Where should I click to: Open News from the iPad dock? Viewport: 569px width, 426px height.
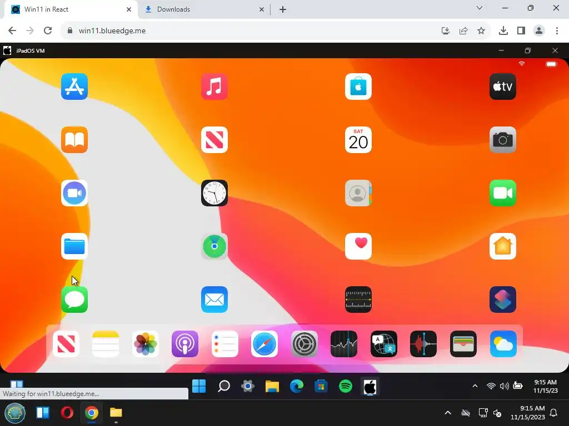[66, 344]
